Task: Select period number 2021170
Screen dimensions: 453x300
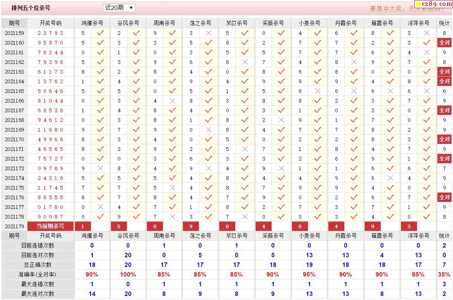Action: click(14, 139)
